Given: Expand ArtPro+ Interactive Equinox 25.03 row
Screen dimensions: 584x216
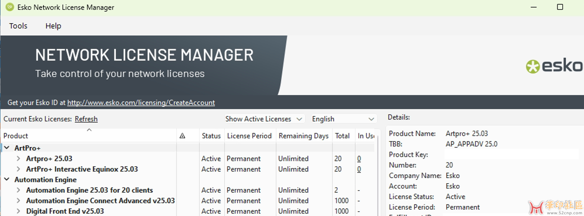Looking at the screenshot, I should pyautogui.click(x=18, y=169).
